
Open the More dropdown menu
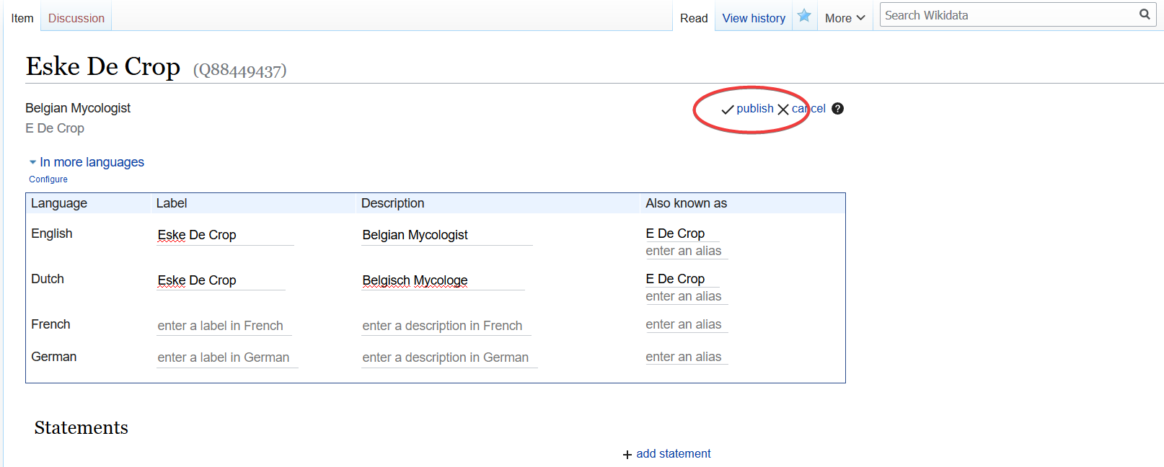[x=845, y=18]
